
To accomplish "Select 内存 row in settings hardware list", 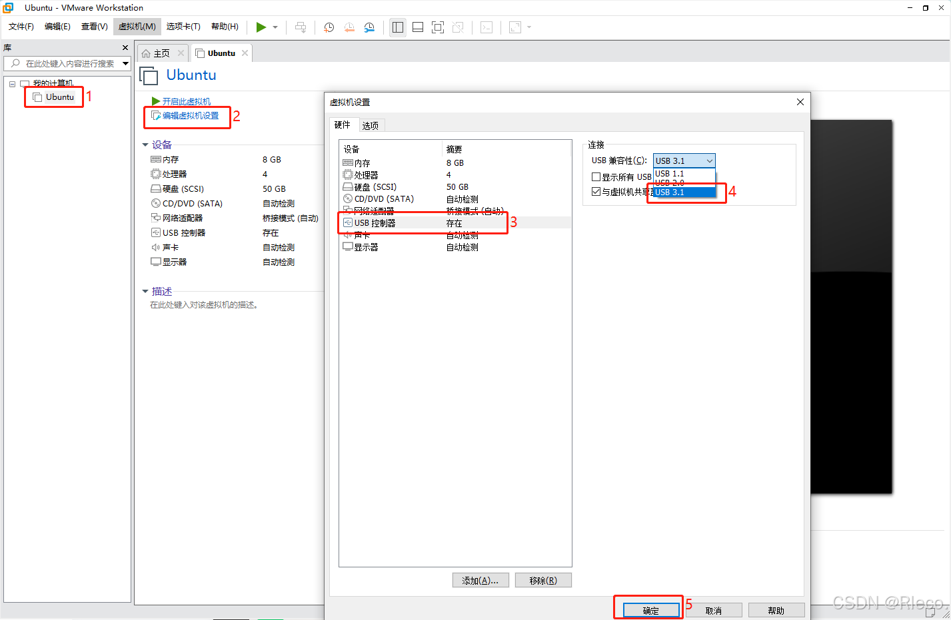I will click(455, 163).
